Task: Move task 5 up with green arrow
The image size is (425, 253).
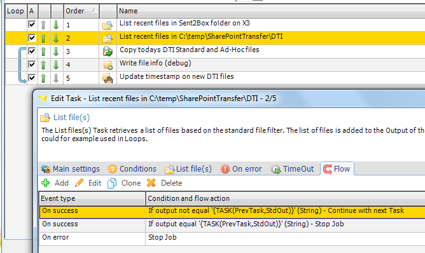Action: pos(43,78)
